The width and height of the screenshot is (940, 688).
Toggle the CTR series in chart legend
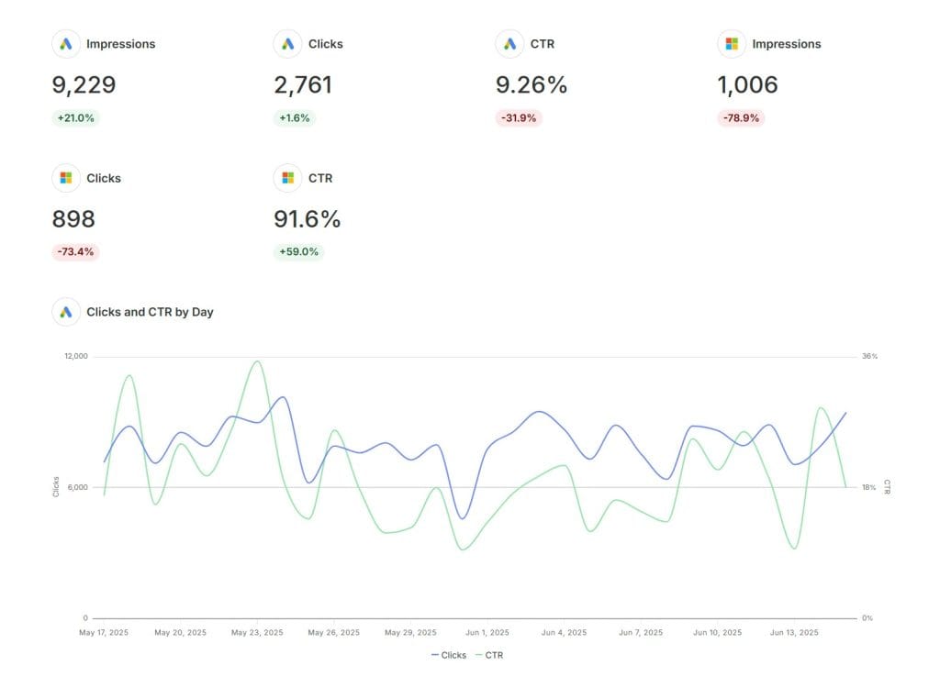pos(489,655)
